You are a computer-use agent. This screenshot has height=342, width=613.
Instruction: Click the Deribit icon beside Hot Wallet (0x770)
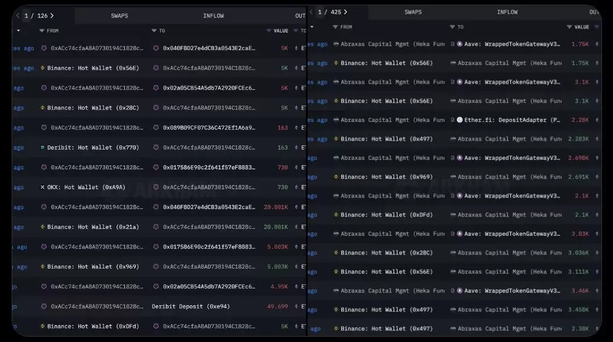[x=42, y=148]
